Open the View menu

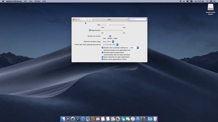point(31,1)
